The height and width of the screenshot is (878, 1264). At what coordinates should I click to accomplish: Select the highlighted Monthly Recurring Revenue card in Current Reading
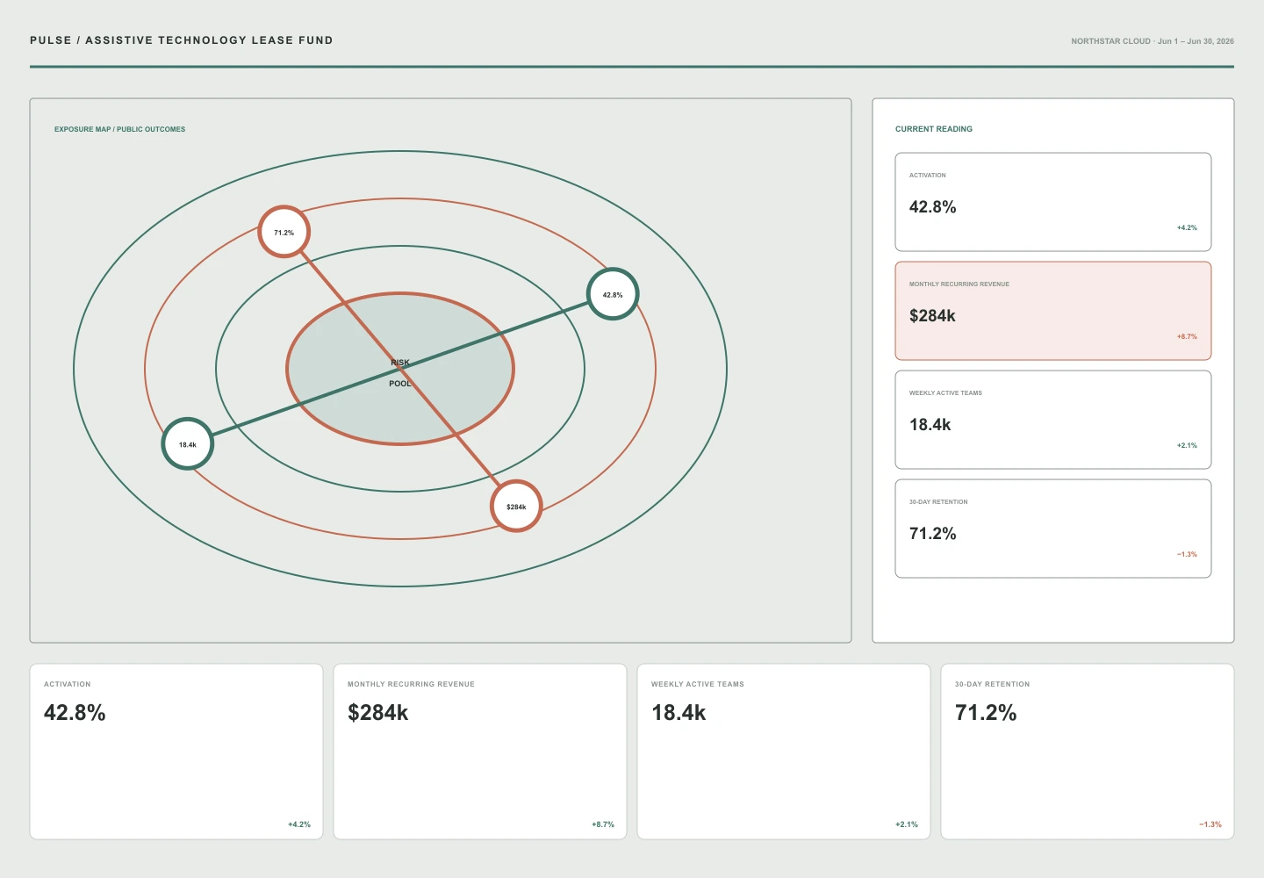[1053, 311]
